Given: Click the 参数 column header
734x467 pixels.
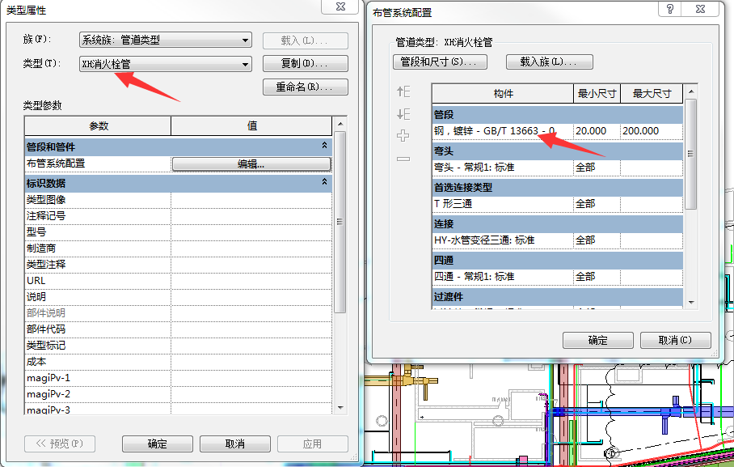Looking at the screenshot, I should click(x=98, y=125).
